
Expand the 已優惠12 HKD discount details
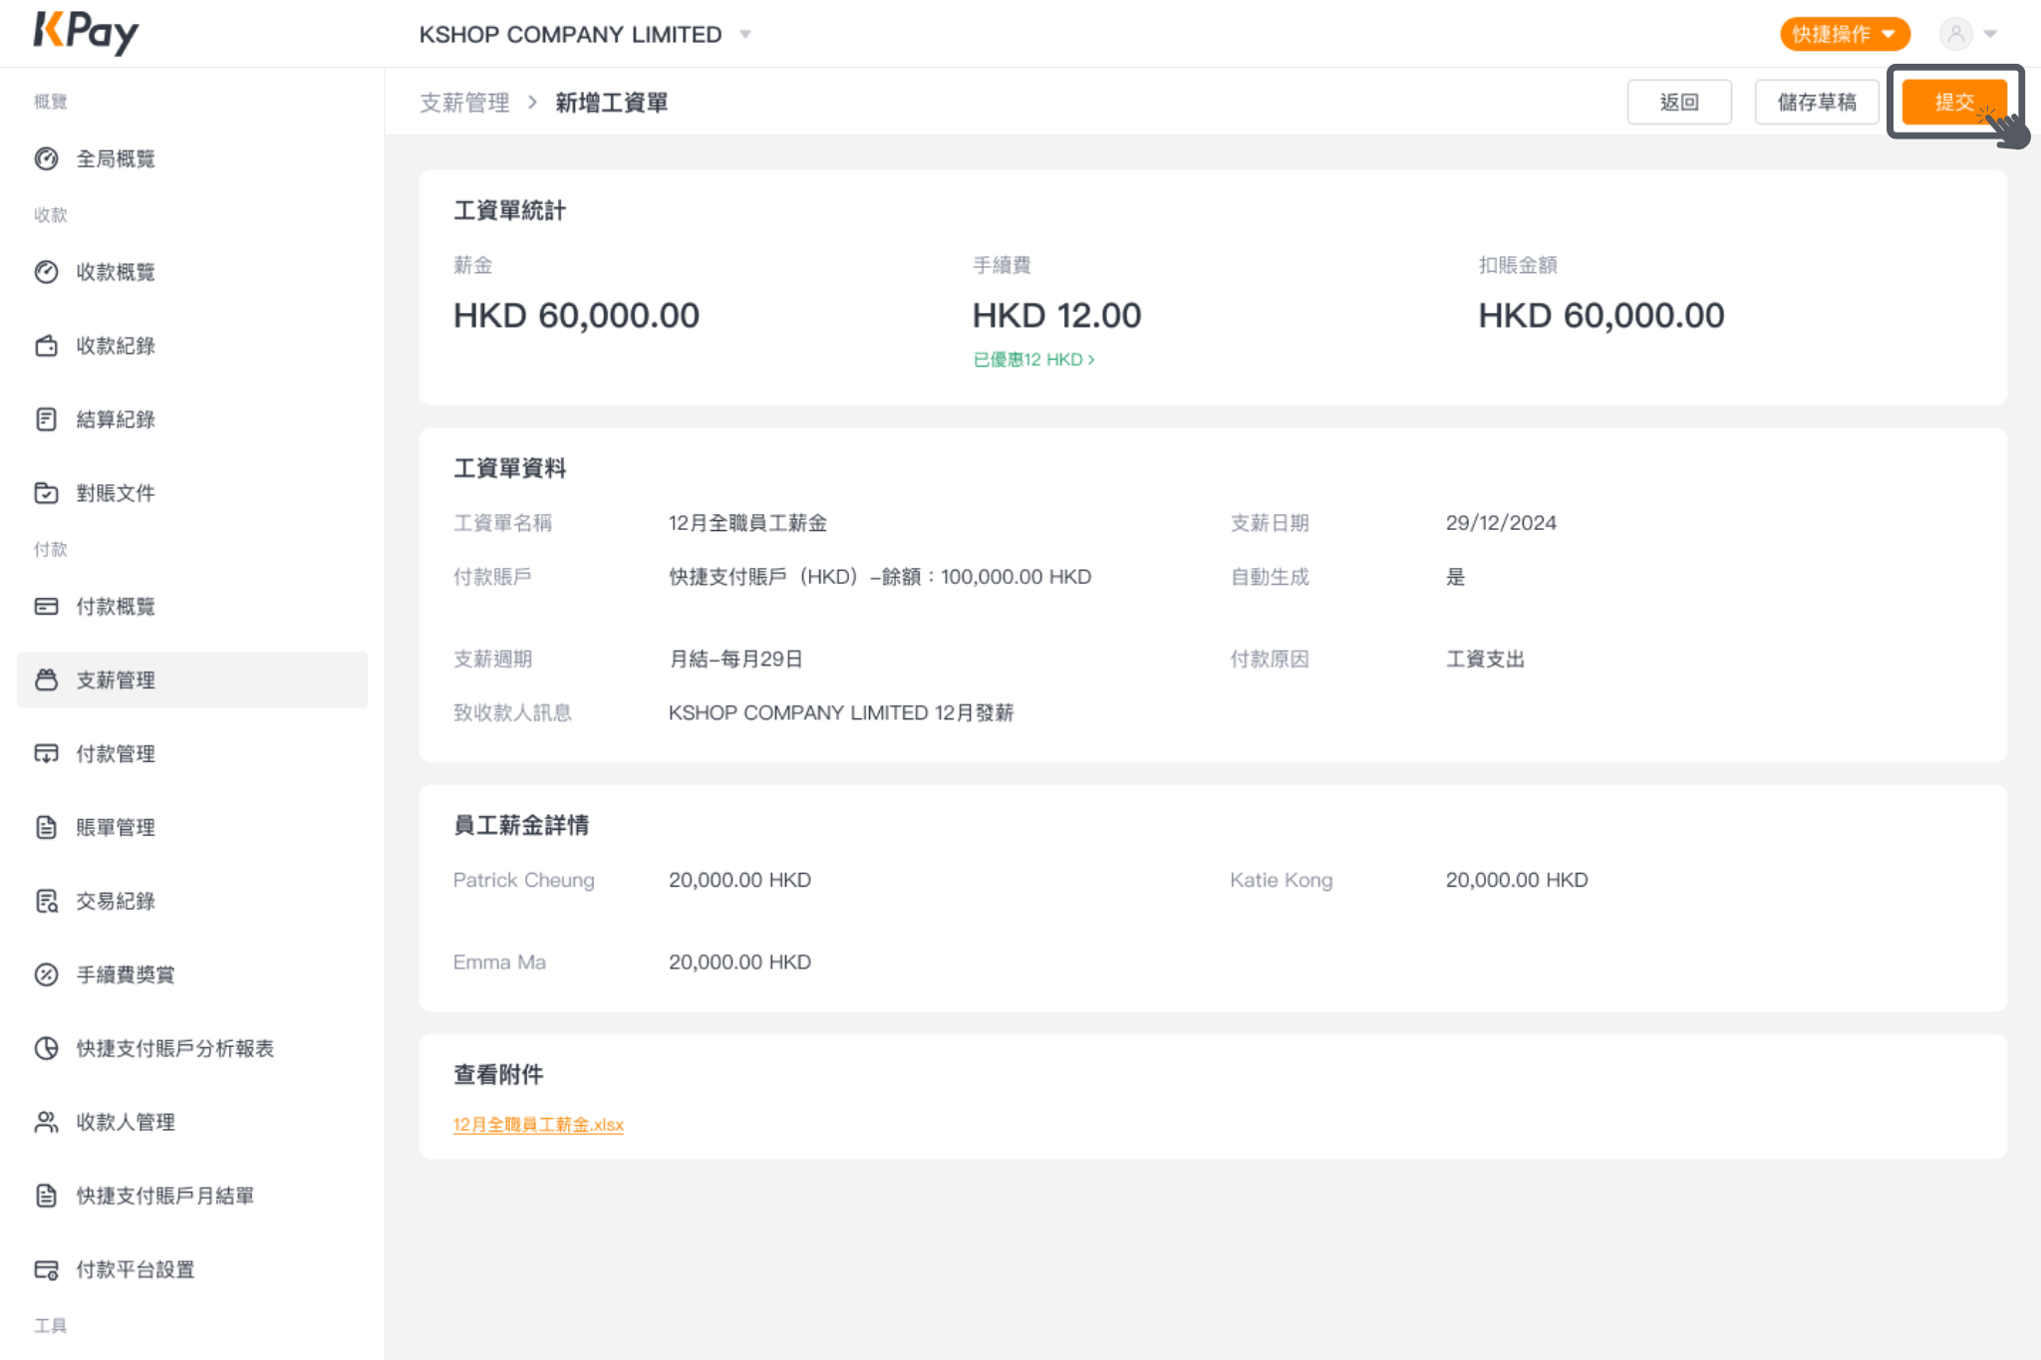(x=1033, y=360)
